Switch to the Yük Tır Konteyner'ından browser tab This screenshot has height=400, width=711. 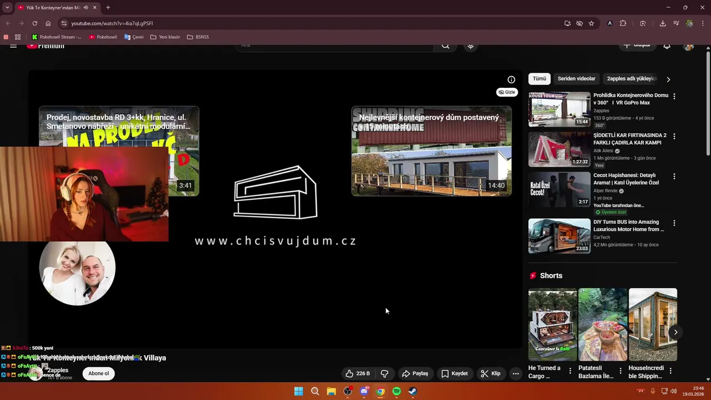53,8
